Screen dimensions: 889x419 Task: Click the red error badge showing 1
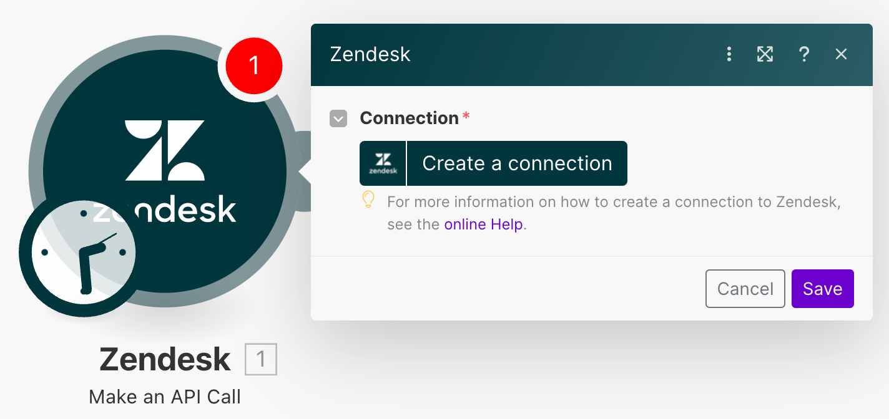tap(253, 65)
